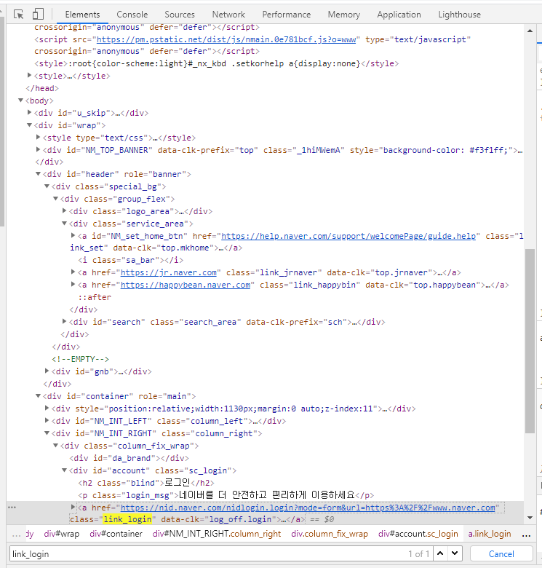Expand the link_happybin anchor
The image size is (542, 568).
click(73, 284)
